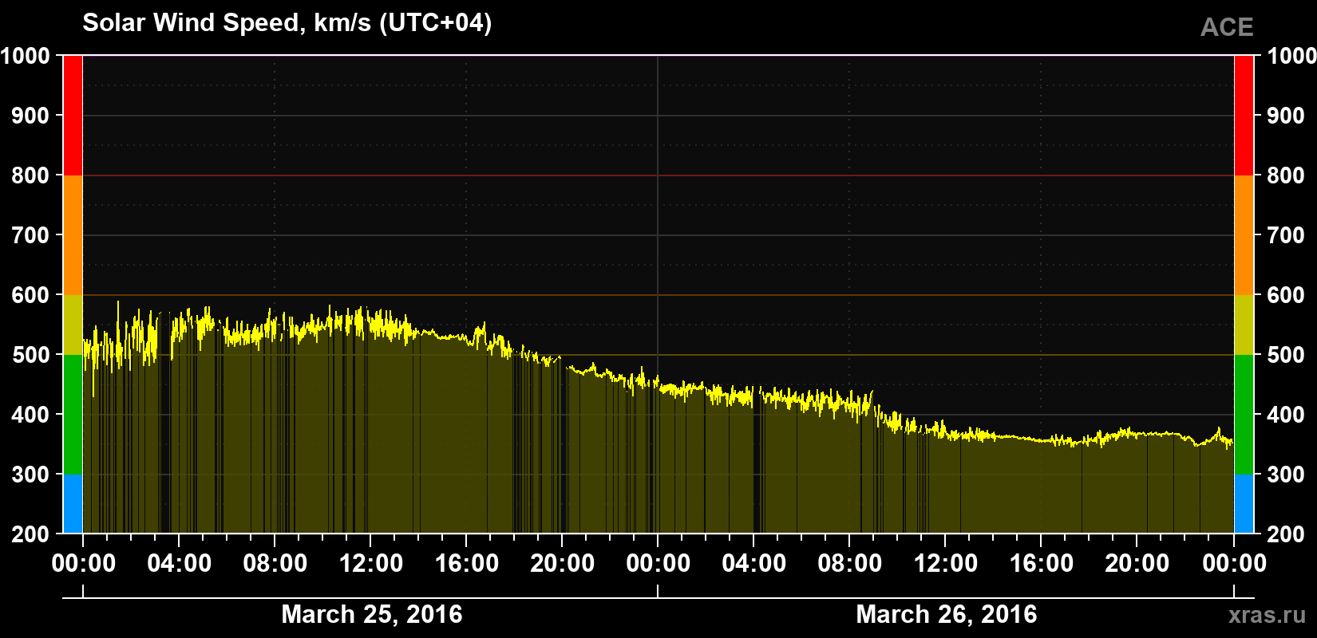Click the 08:00 time label for March 25
Viewport: 1317px width, 638px height.
(275, 563)
